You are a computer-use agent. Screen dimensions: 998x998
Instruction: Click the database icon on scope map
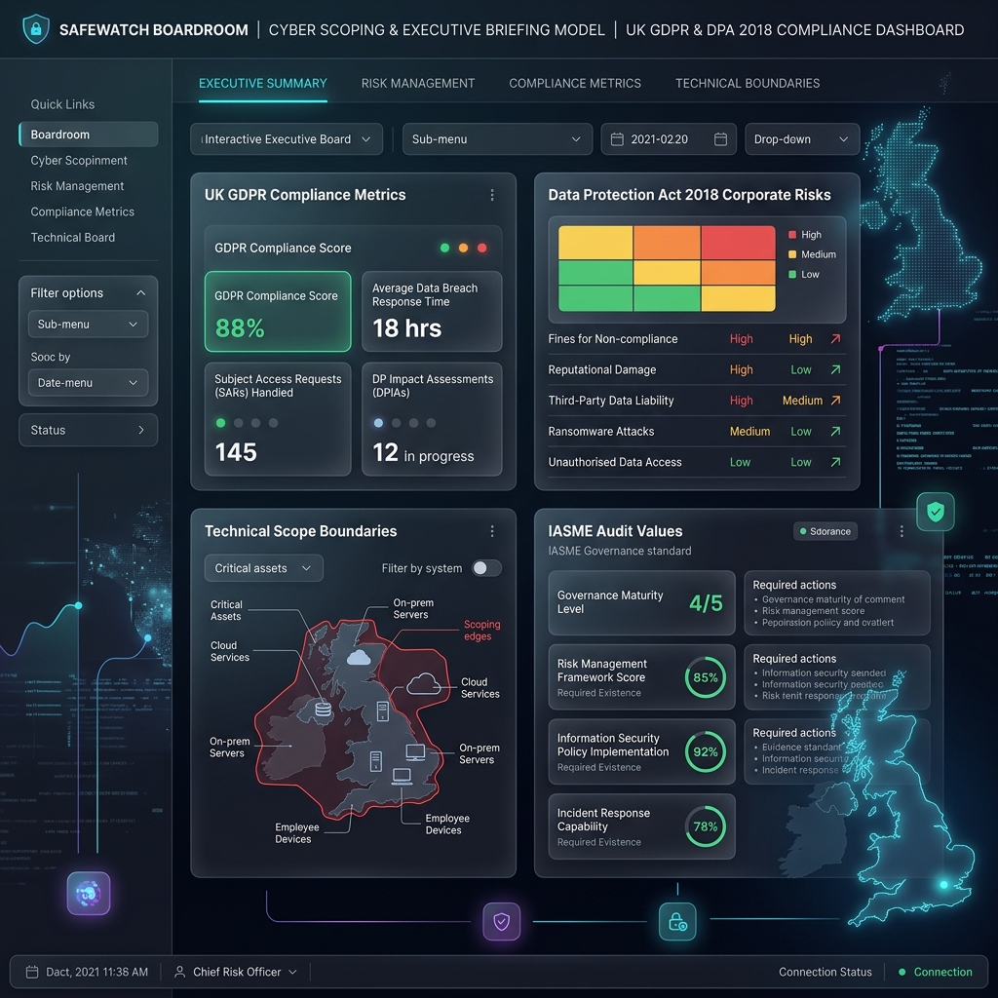tap(324, 709)
